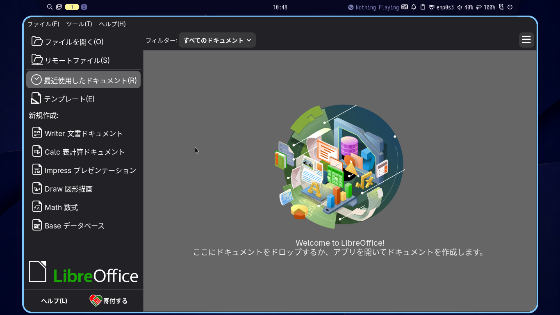Open the hamburger menu at top right
560x315 pixels.
point(526,40)
